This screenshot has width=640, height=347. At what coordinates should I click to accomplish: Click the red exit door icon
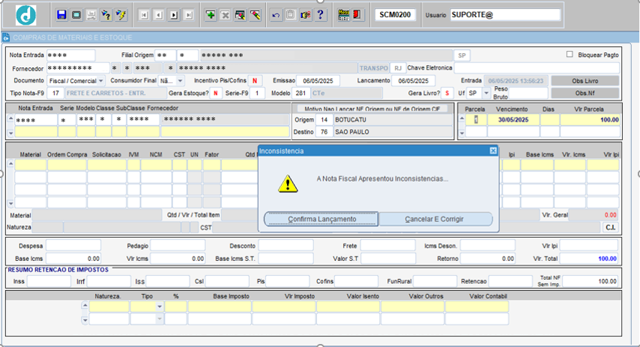358,15
